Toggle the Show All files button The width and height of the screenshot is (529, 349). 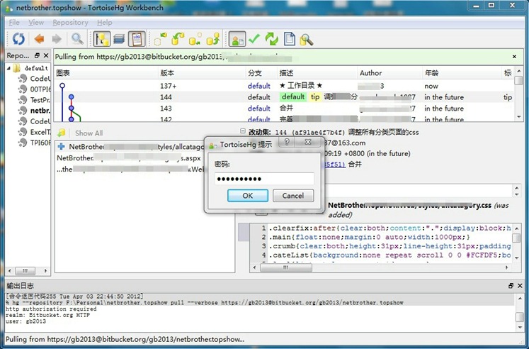point(89,133)
